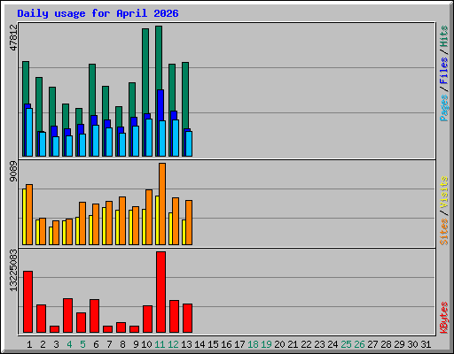Click the red KBytes bar for day 13
Viewport: 454px width, 354px height.
click(x=187, y=318)
